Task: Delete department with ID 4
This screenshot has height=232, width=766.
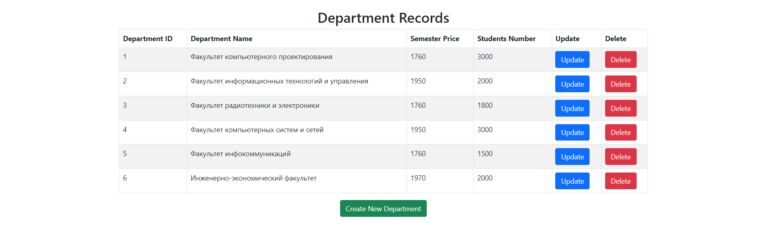Action: click(621, 132)
